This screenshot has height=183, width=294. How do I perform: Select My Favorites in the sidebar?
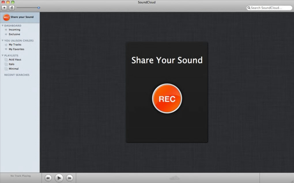click(16, 49)
